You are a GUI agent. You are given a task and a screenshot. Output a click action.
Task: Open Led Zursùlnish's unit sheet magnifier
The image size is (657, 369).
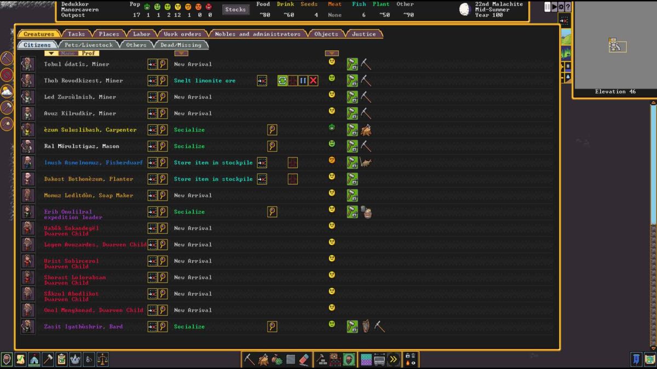pyautogui.click(x=163, y=97)
